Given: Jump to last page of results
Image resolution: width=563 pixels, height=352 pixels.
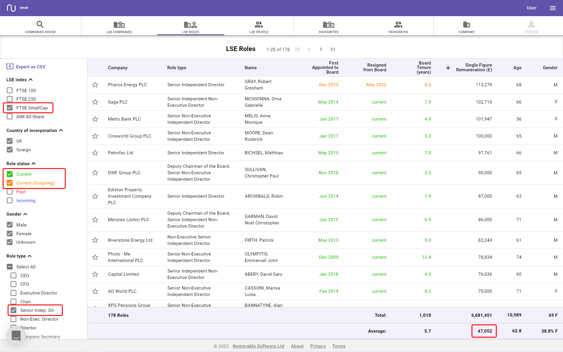Looking at the screenshot, I should coord(333,49).
